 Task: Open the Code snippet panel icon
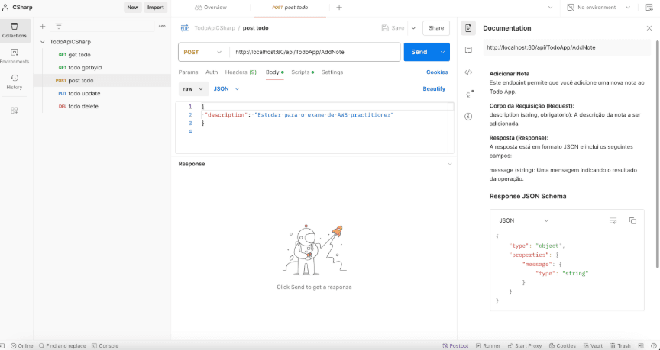[468, 72]
